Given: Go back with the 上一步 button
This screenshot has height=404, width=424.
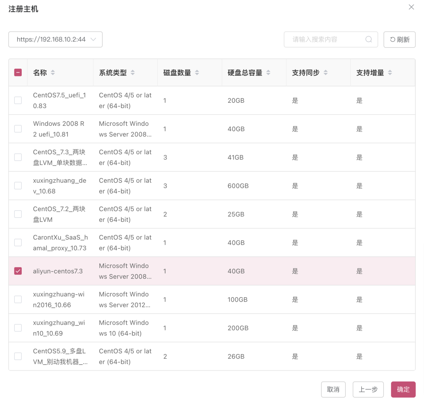Looking at the screenshot, I should (x=368, y=389).
